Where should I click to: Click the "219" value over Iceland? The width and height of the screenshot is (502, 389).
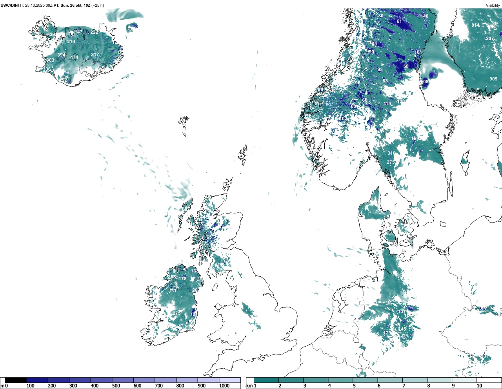[x=71, y=42]
